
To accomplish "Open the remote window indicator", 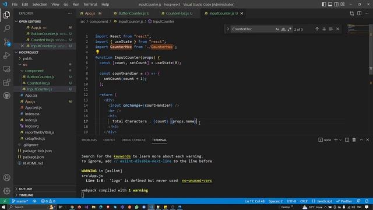I will pyautogui.click(x=5, y=201).
